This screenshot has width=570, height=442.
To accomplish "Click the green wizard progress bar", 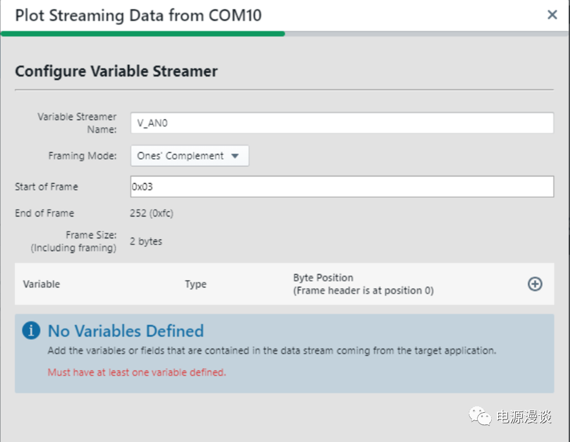I will [143, 34].
